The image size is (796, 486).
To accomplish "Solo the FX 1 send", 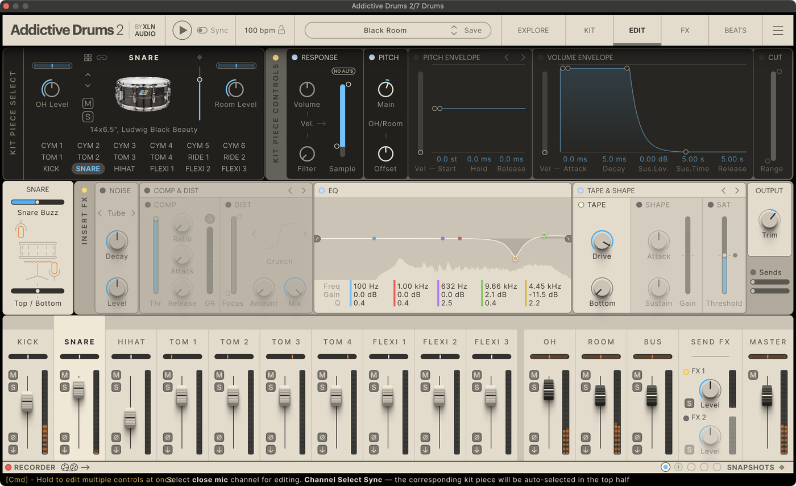I will (x=689, y=403).
